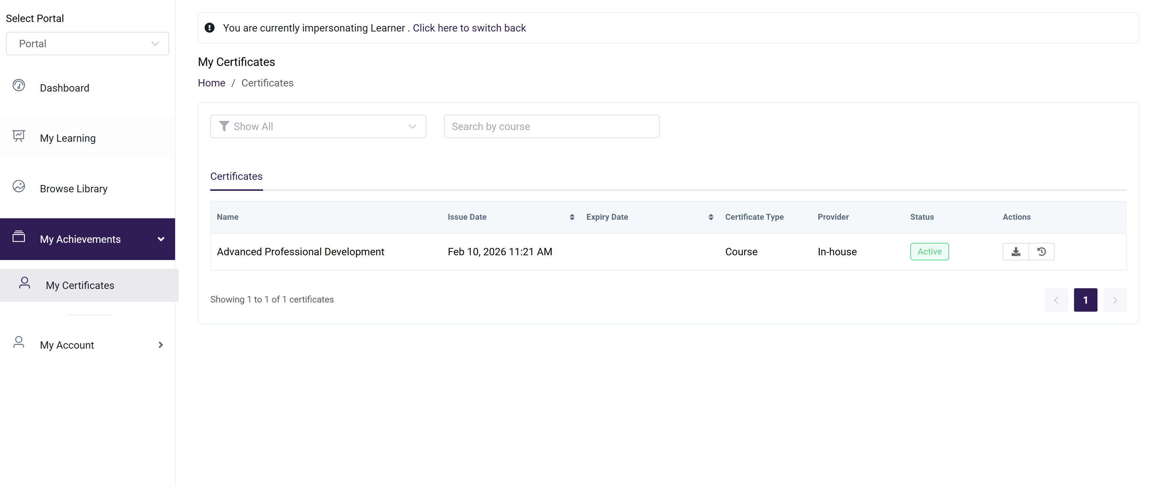Click the Browse Library icon
The height and width of the screenshot is (486, 1155).
coord(19,186)
